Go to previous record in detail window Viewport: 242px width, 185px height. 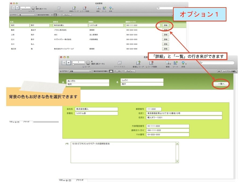click(64, 63)
